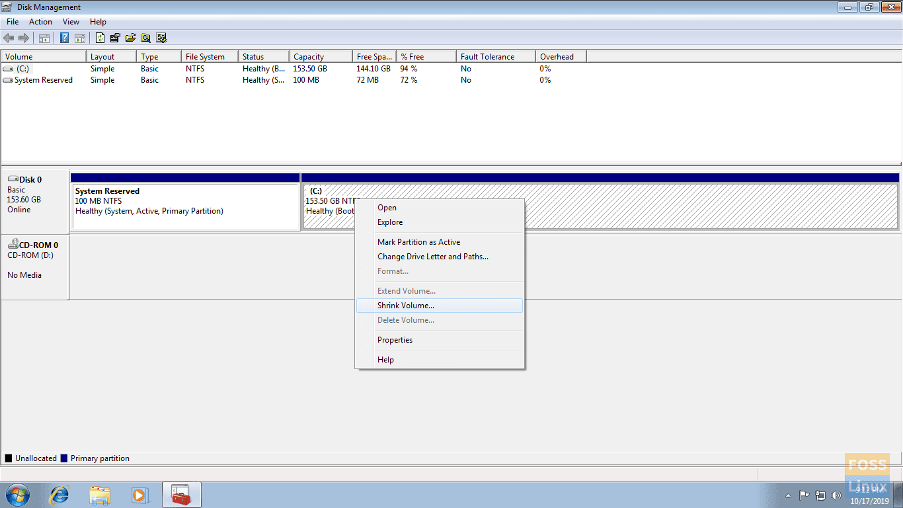Screen dimensions: 903x508
Task: Click the Overhead column header
Action: point(561,57)
